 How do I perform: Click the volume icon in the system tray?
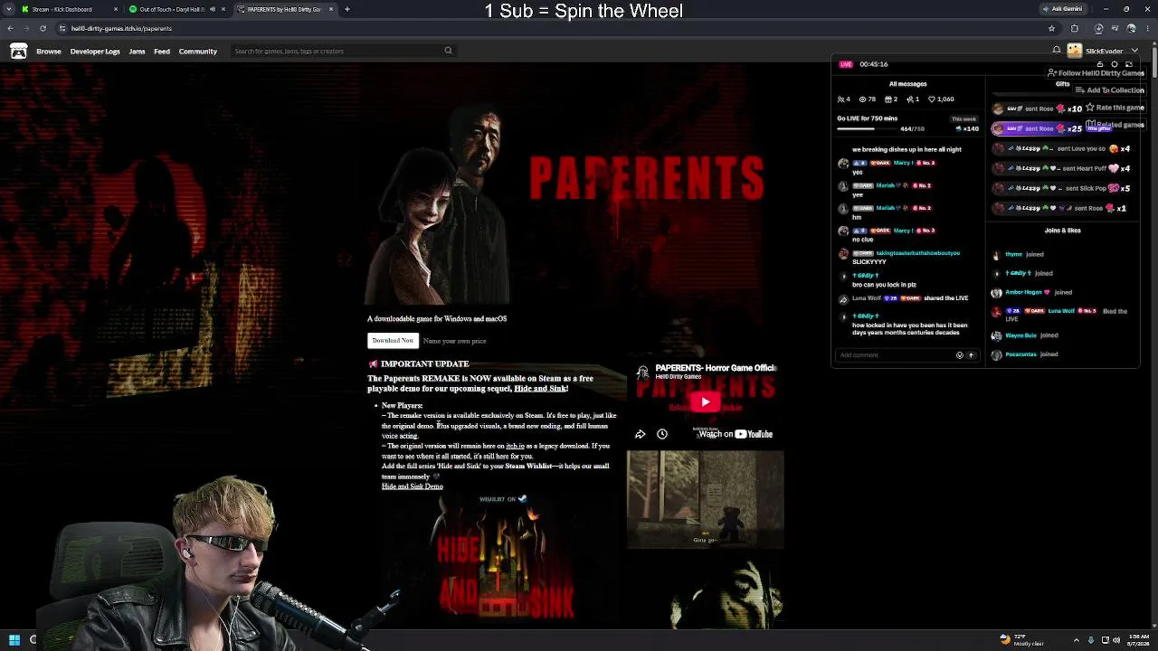pos(1116,640)
